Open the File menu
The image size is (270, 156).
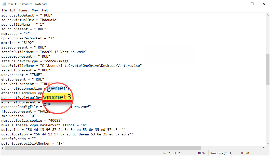(x=4, y=10)
